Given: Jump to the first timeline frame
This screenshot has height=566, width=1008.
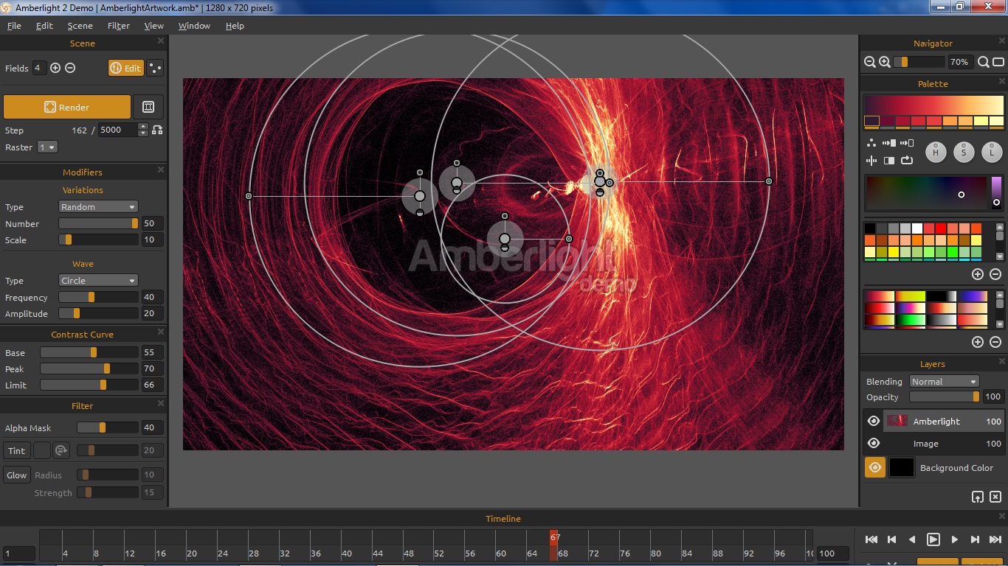Looking at the screenshot, I should click(871, 539).
